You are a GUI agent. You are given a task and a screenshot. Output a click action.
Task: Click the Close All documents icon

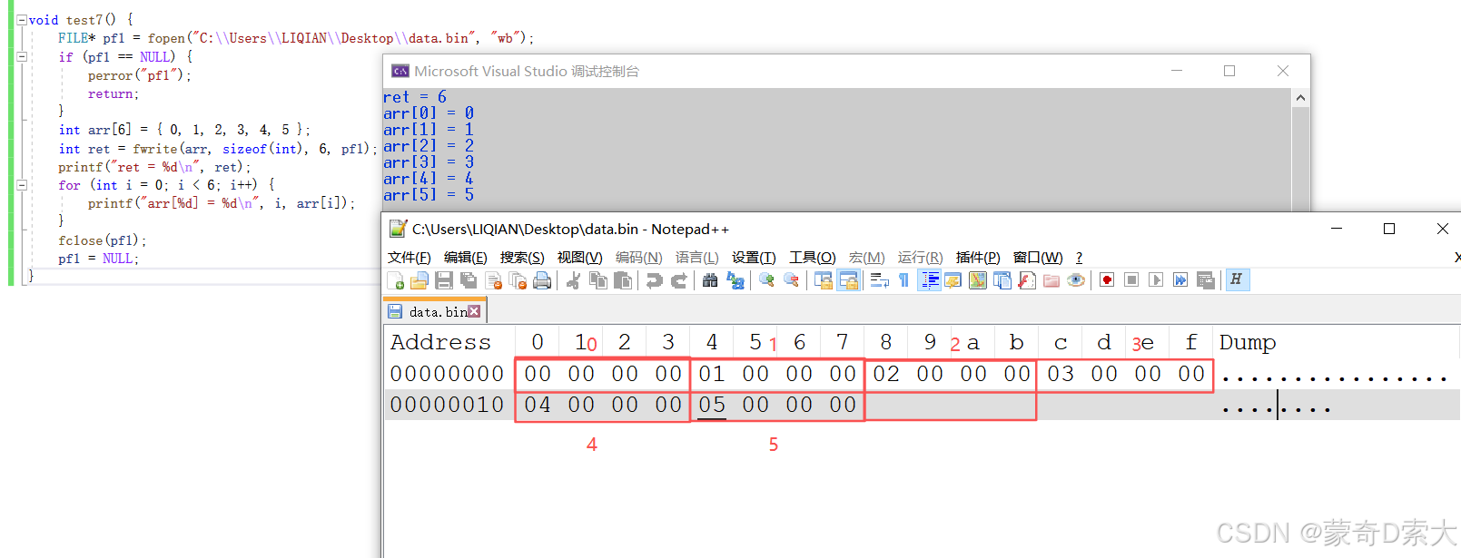[518, 280]
